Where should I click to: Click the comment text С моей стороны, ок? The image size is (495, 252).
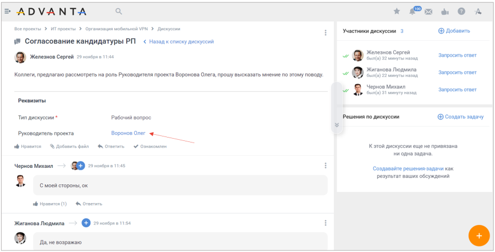pos(63,185)
